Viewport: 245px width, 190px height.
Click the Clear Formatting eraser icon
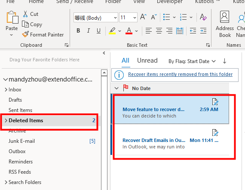(x=203, y=17)
